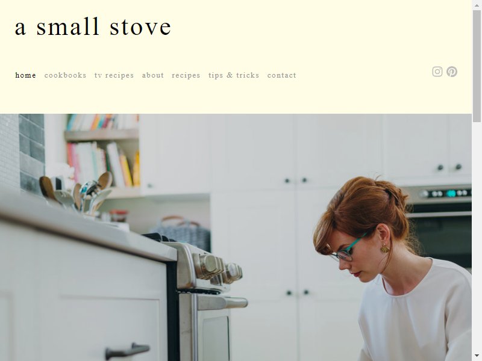
Task: Click the scrollbar track below the thumb
Action: pyautogui.click(x=477, y=236)
